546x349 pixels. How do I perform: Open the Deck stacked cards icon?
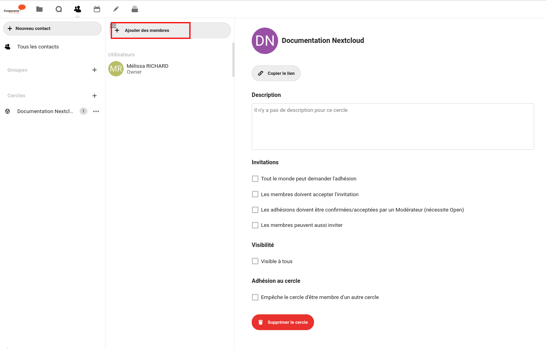(x=135, y=9)
